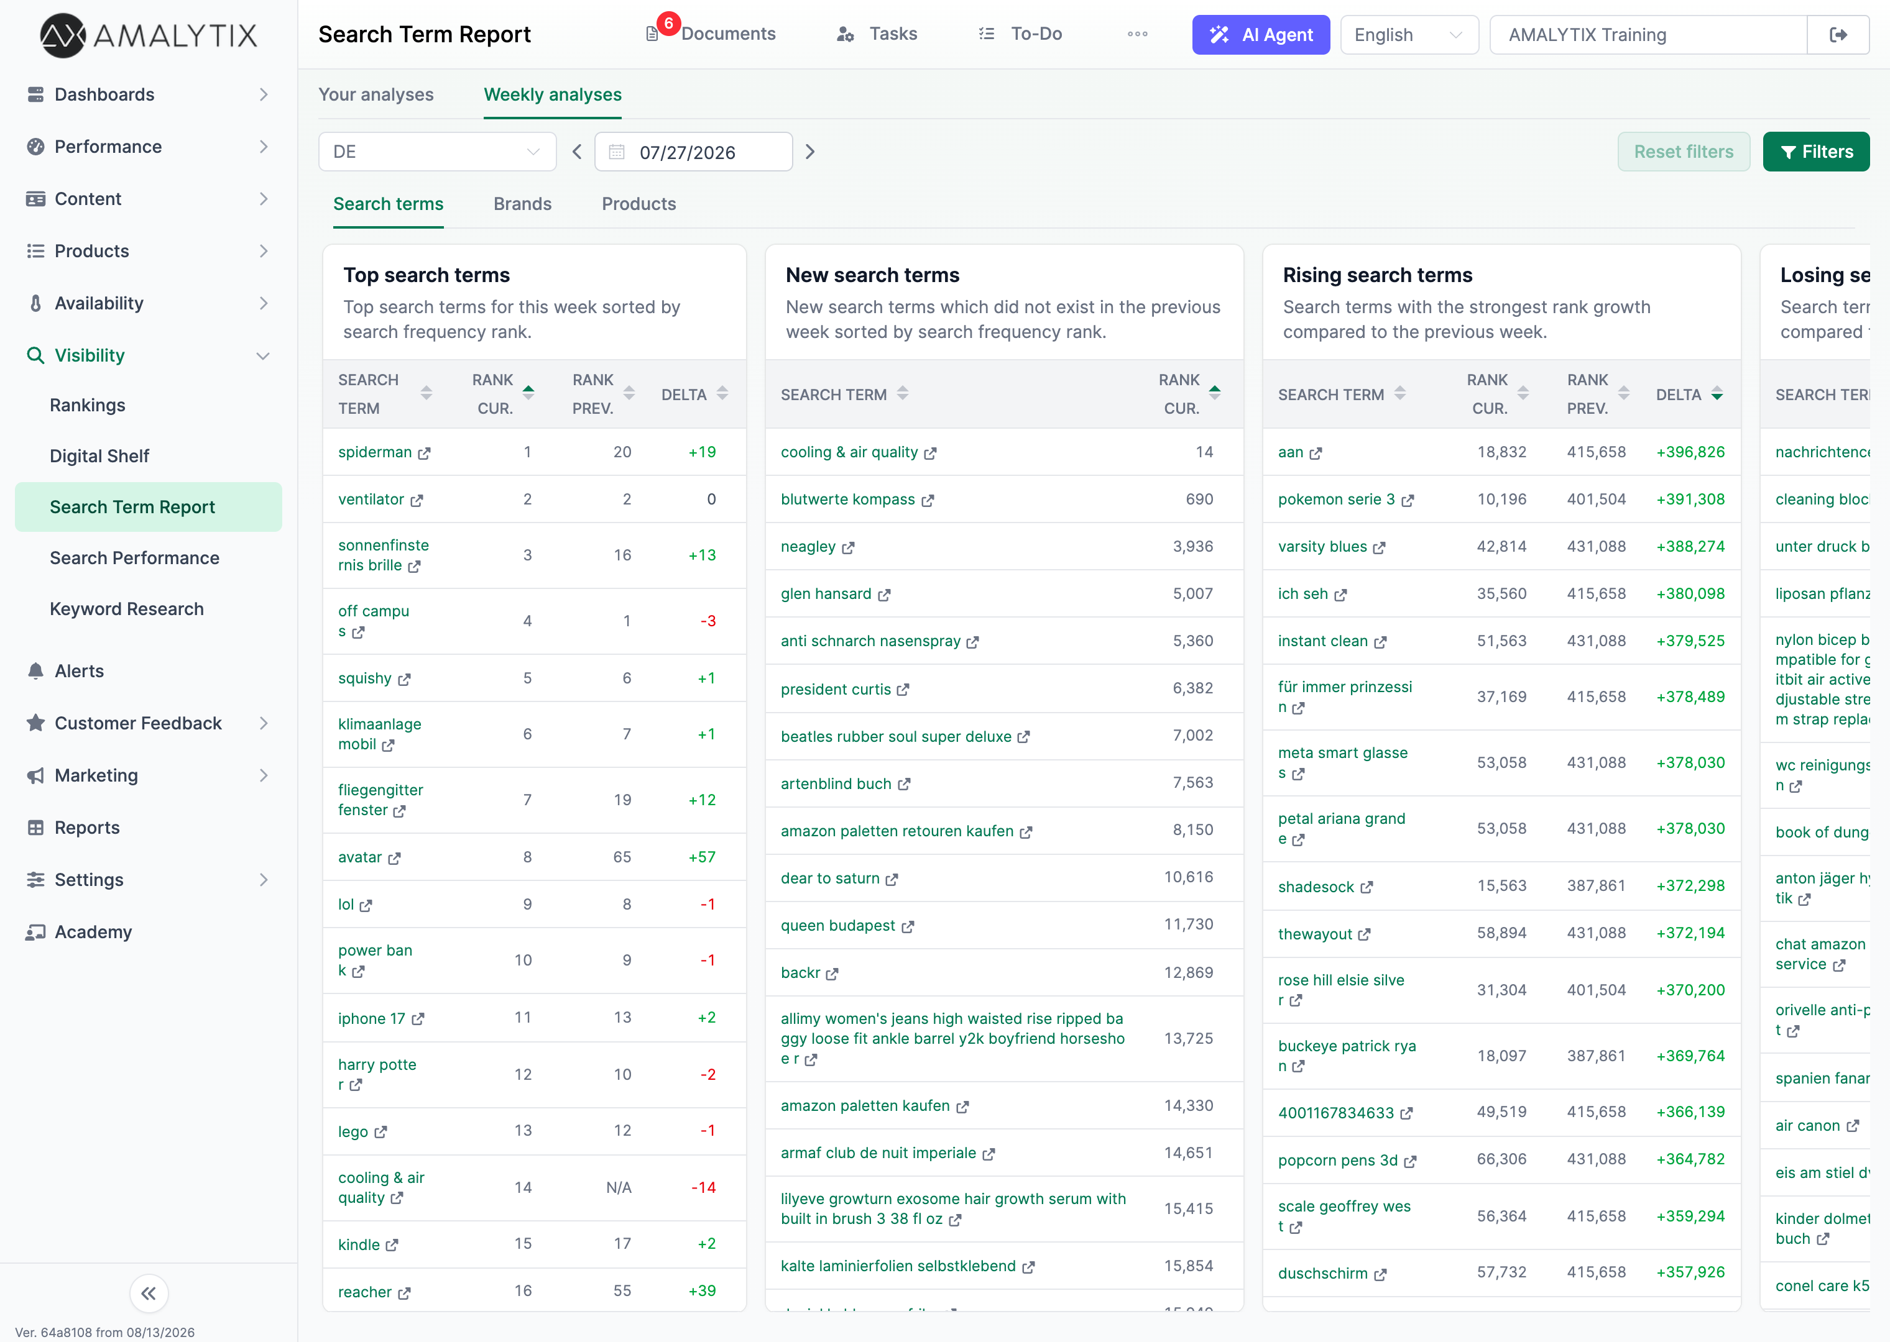
Task: Click the AMALYTIX logo
Action: pos(149,35)
